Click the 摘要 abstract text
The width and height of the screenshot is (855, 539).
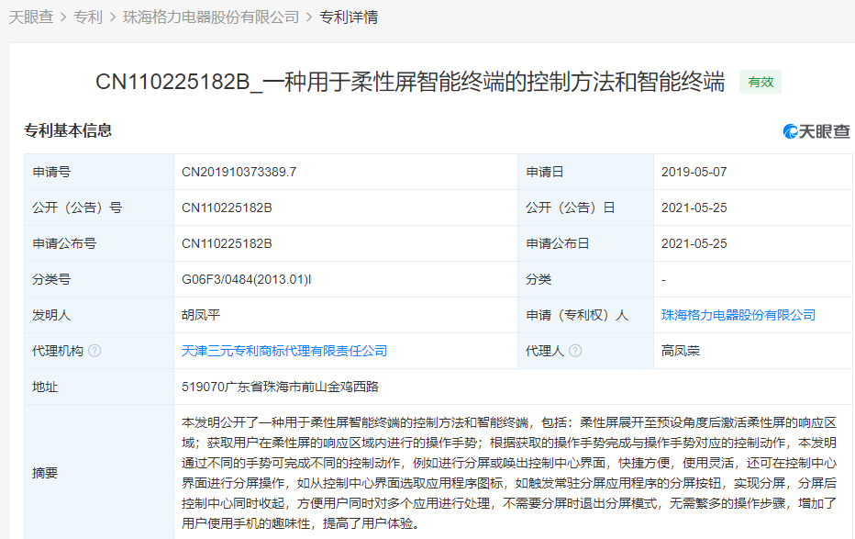pyautogui.click(x=509, y=473)
